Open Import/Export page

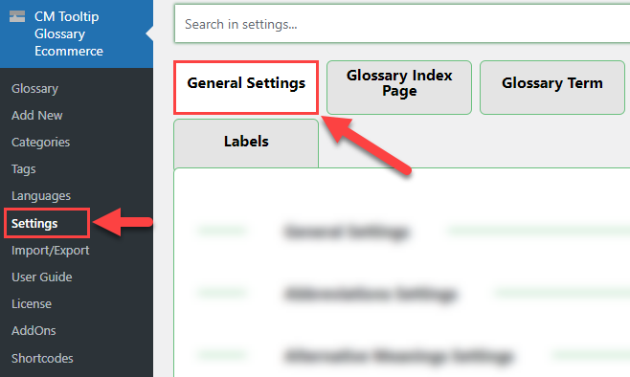50,250
